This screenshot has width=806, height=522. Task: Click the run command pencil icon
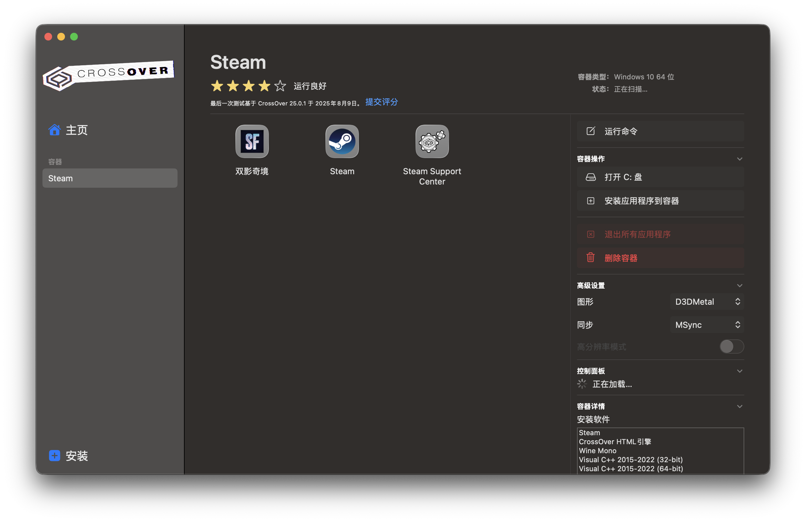(591, 131)
